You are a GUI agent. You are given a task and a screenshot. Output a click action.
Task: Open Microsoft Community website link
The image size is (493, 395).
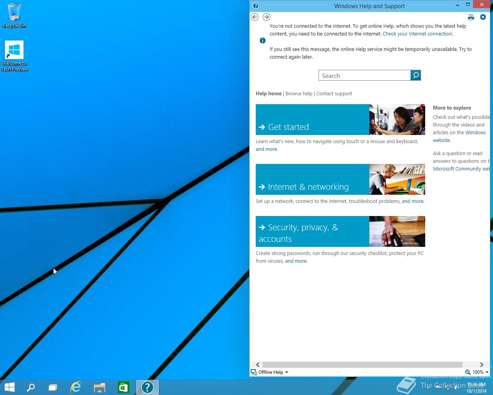click(x=461, y=169)
